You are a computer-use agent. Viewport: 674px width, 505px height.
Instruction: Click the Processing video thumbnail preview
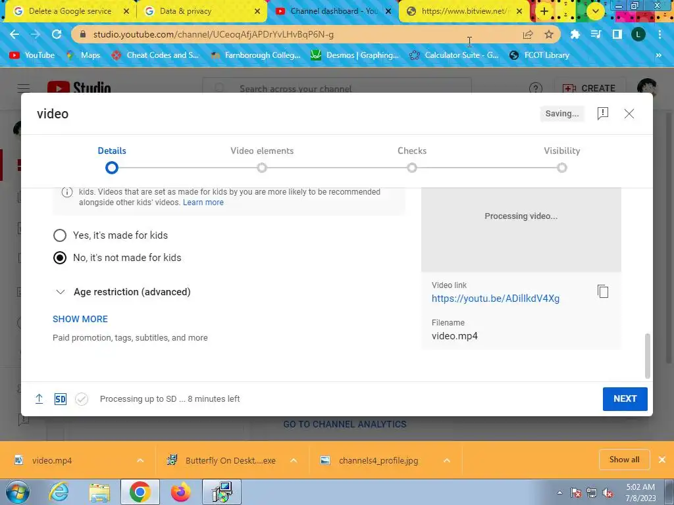(x=521, y=229)
